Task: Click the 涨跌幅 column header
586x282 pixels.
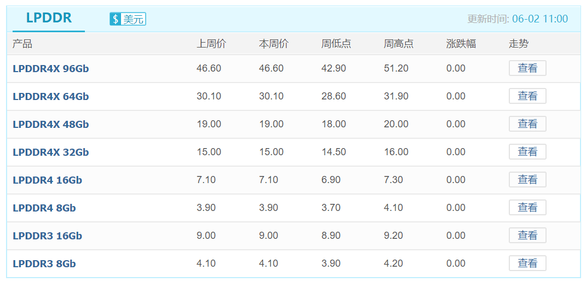Action: coord(461,44)
